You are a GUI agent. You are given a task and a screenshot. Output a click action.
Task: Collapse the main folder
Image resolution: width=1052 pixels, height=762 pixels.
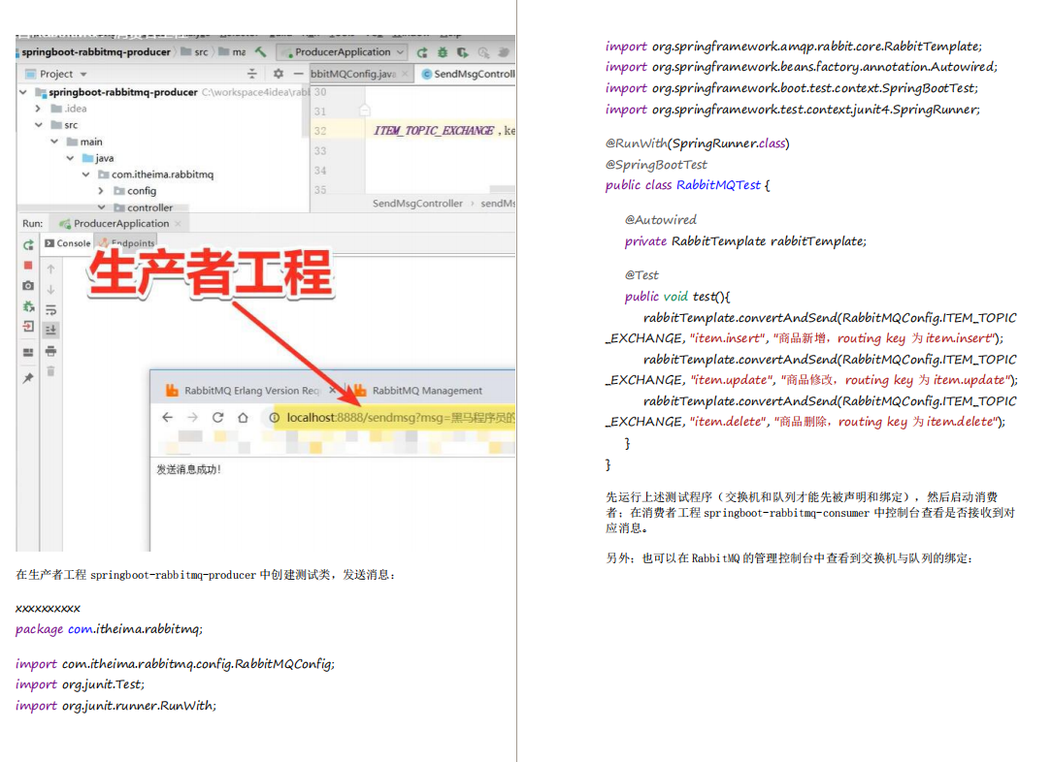point(54,142)
